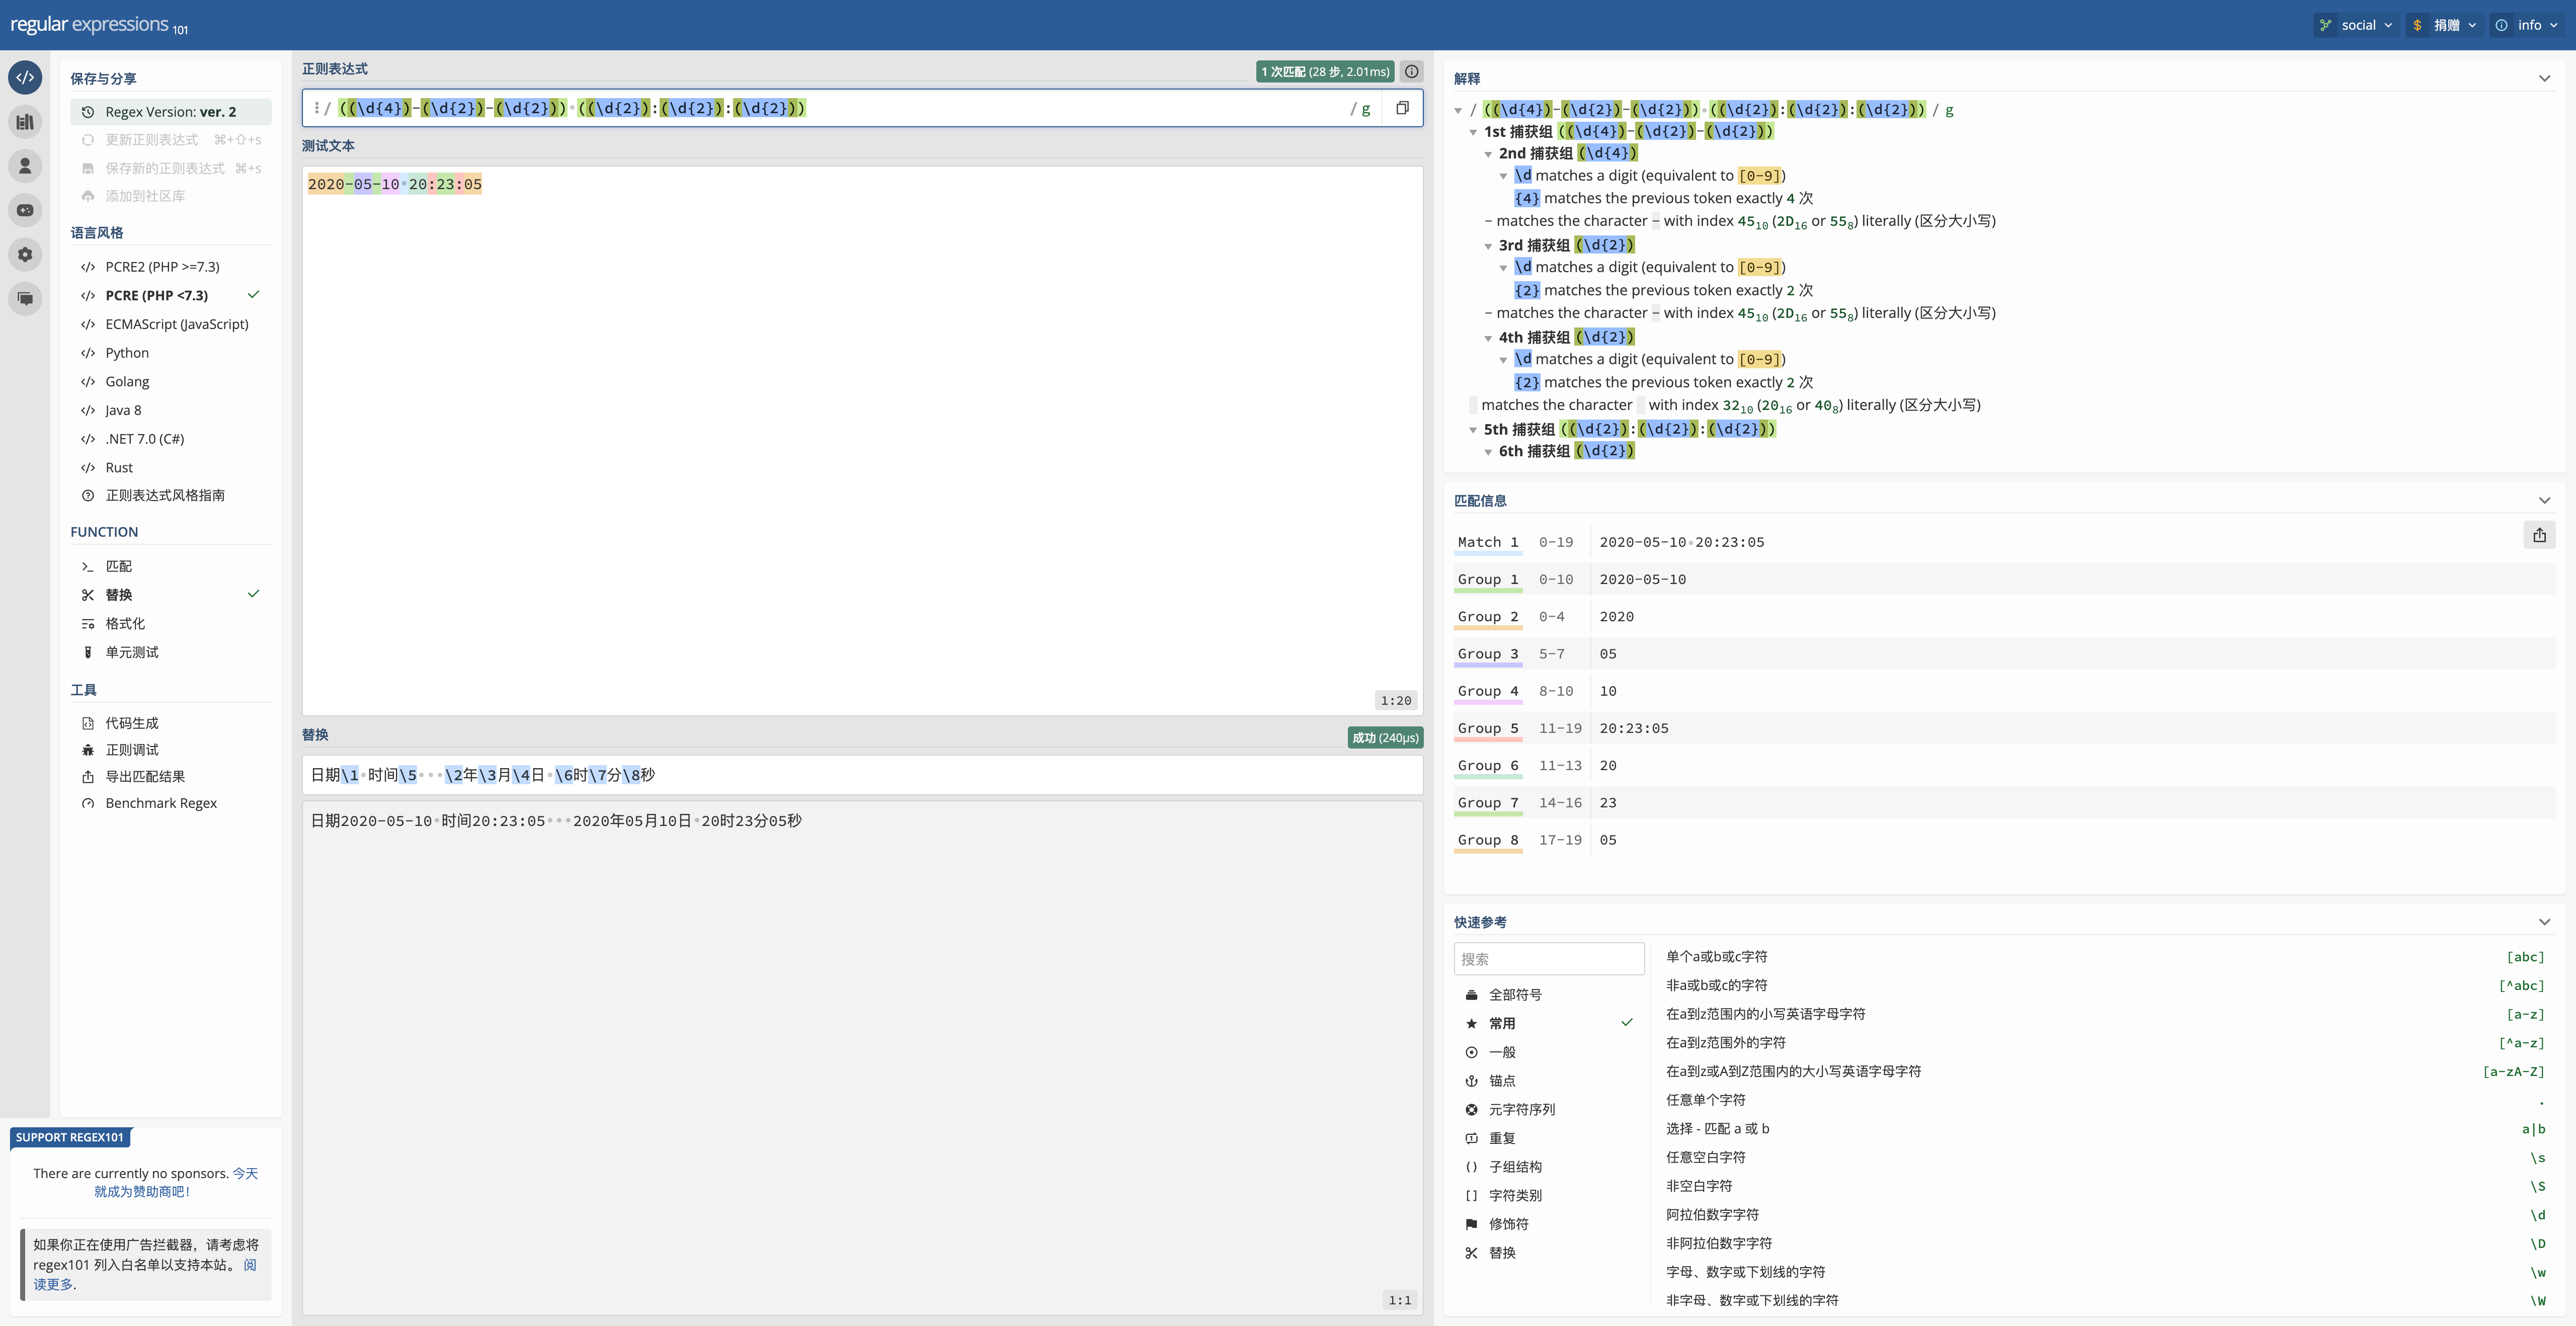This screenshot has height=1326, width=2576.
Task: Switch to 单元测试 function
Action: [x=171, y=652]
